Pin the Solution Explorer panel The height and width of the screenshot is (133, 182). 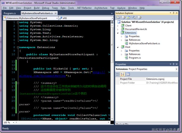pyautogui.click(x=174, y=13)
